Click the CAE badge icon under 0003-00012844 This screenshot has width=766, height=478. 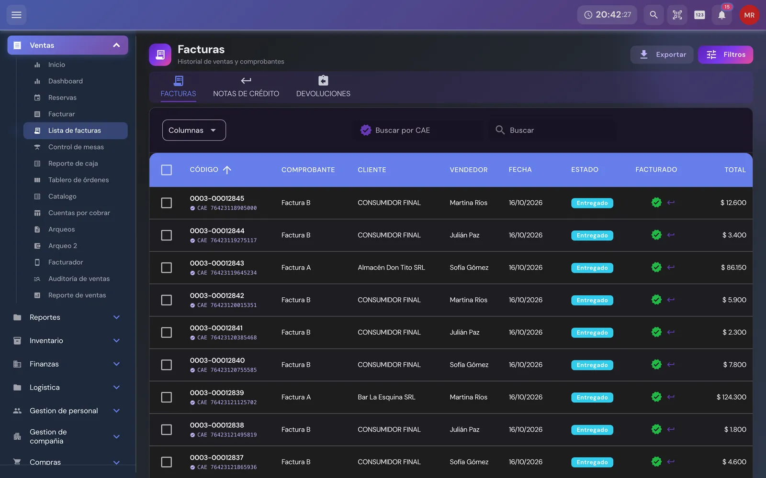pos(192,240)
